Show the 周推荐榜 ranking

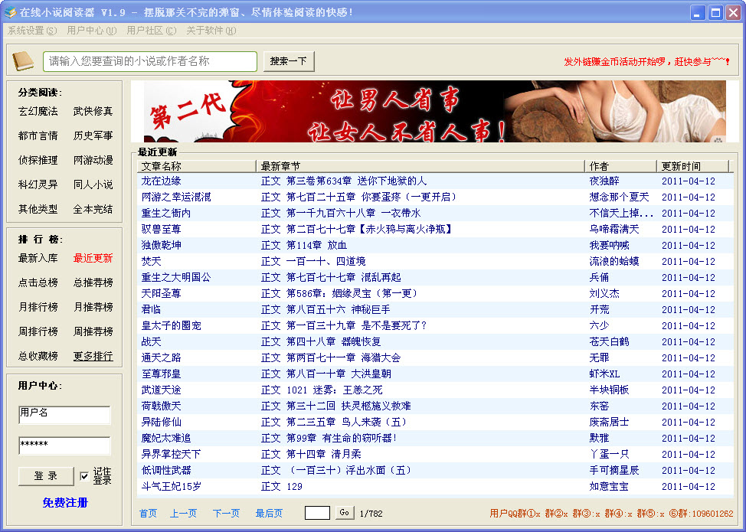tap(93, 331)
